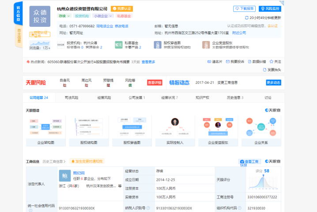Open the 同电话企业 link
Image resolution: width=317 pixels, height=212 pixels.
[x=105, y=26]
